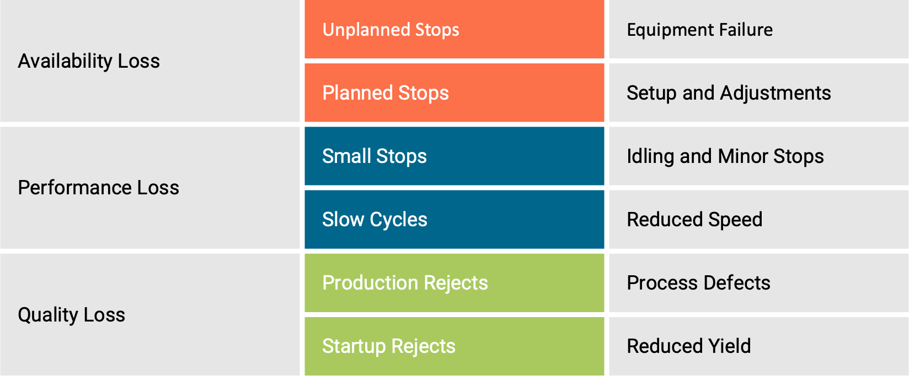The width and height of the screenshot is (909, 376).
Task: Click the 'Slow Cycles' label text
Action: (375, 220)
